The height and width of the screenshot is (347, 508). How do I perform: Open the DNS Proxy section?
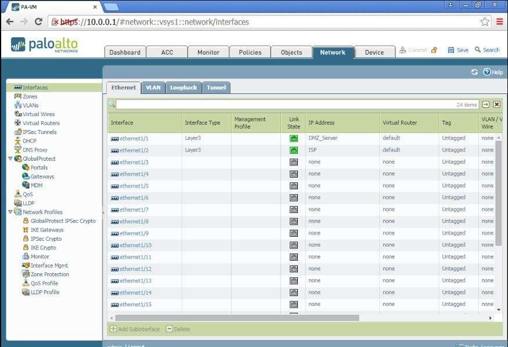35,150
